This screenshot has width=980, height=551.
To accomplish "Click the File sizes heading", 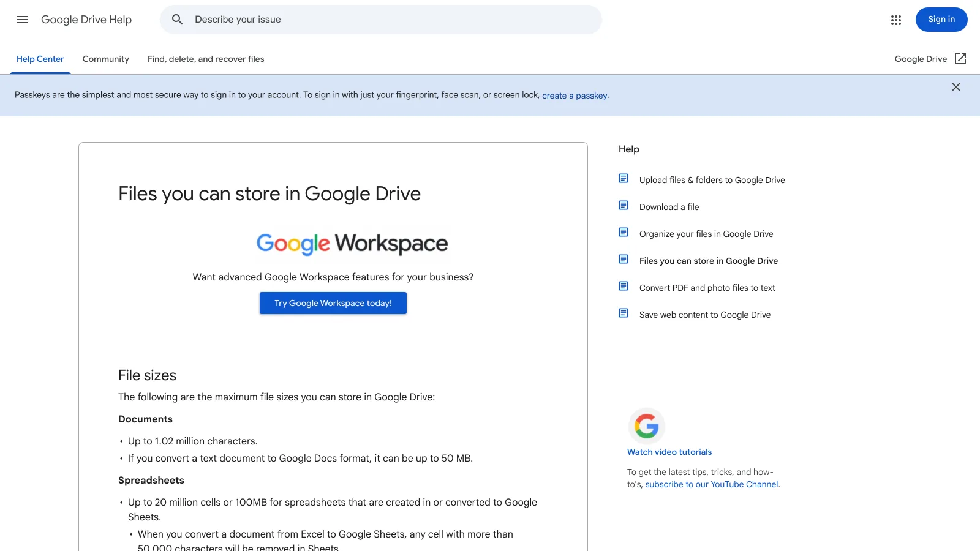I will click(147, 375).
